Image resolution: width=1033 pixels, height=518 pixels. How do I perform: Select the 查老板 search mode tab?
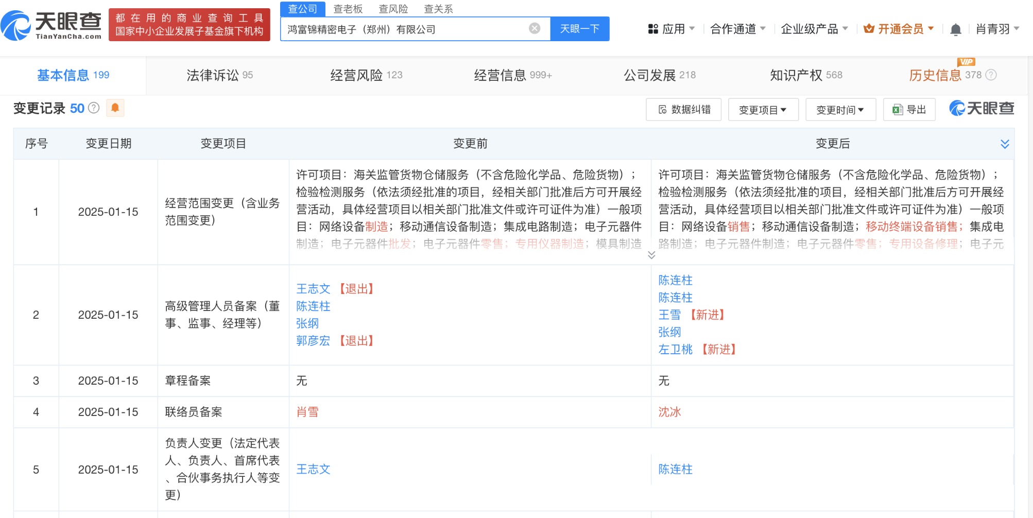click(x=348, y=9)
